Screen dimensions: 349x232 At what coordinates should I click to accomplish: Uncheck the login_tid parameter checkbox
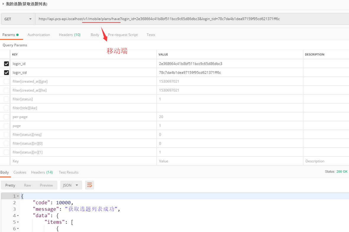(x=7, y=73)
